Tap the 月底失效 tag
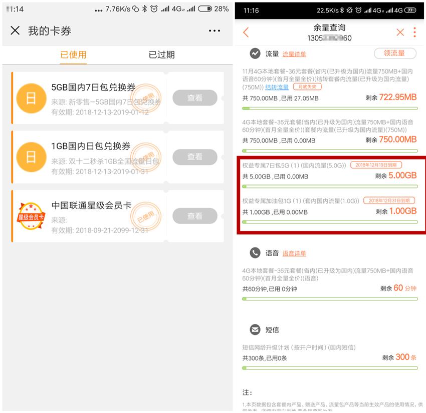The image size is (426, 413). pos(306,86)
